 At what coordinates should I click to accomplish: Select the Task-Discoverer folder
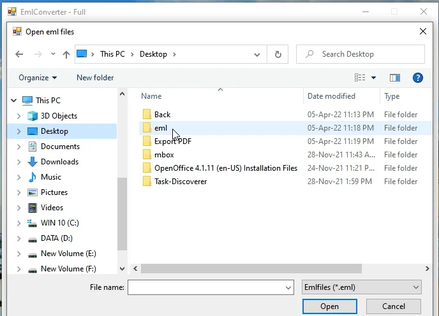(x=181, y=182)
